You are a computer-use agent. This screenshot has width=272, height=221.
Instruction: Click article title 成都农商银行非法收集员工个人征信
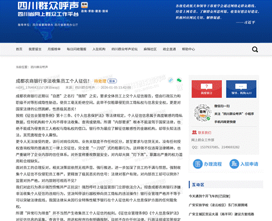52,81
